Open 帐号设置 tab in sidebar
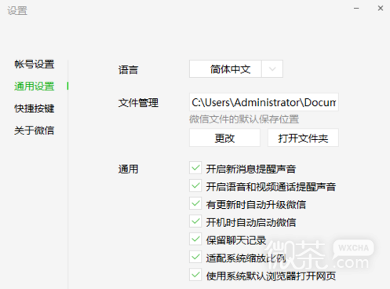The height and width of the screenshot is (289, 390). click(35, 64)
